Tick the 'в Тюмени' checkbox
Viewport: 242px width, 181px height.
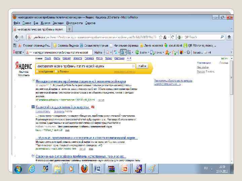(x=56, y=71)
